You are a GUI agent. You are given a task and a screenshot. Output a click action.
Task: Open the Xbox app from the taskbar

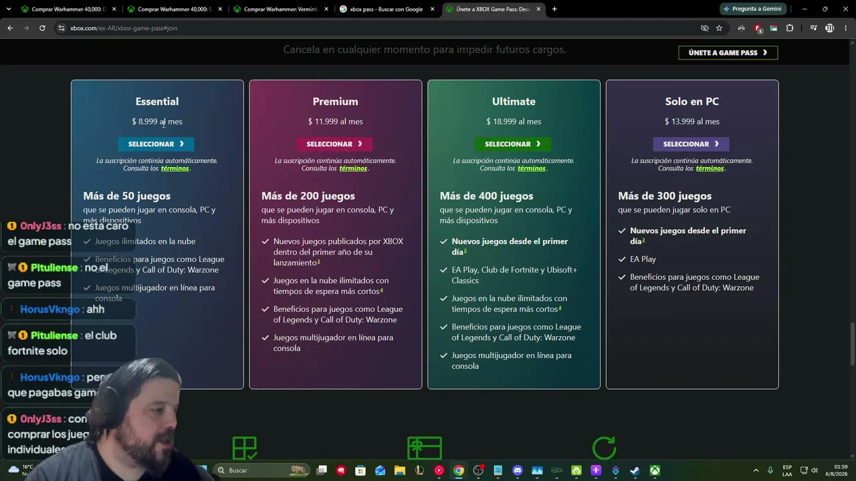coord(655,470)
